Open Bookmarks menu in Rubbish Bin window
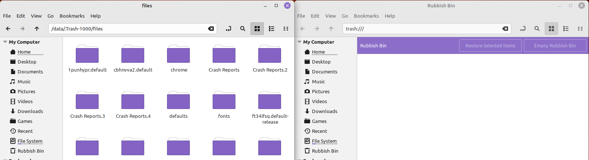This screenshot has width=589, height=160. coord(366,16)
